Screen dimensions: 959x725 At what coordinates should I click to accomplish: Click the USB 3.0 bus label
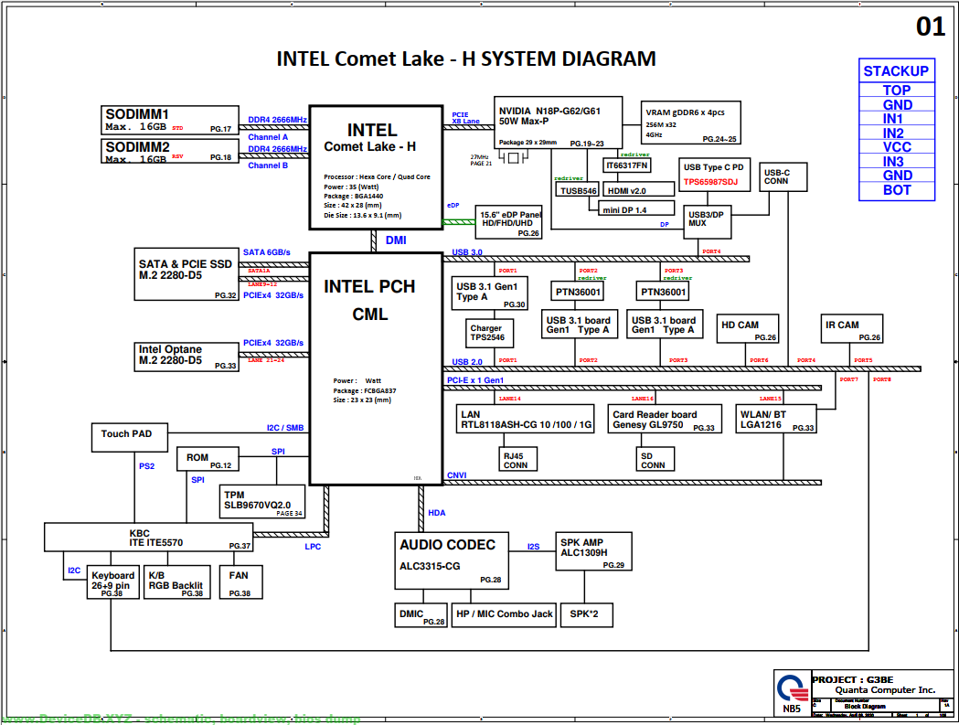[x=466, y=252]
